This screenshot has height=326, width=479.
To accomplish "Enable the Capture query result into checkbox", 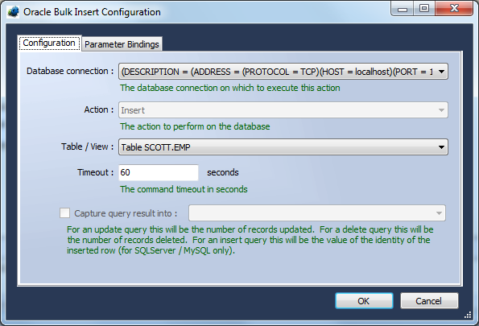I will coord(64,213).
